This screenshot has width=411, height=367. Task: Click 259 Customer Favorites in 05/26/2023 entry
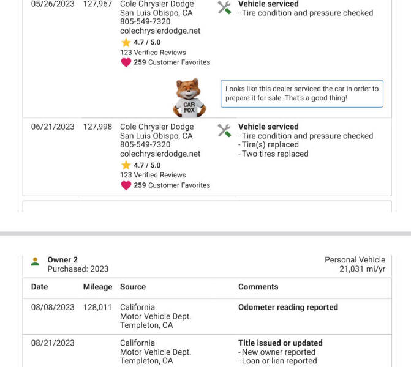tap(172, 62)
